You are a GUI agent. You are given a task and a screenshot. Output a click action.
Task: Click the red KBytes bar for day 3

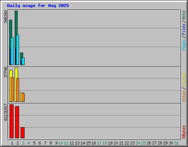[x=22, y=133]
